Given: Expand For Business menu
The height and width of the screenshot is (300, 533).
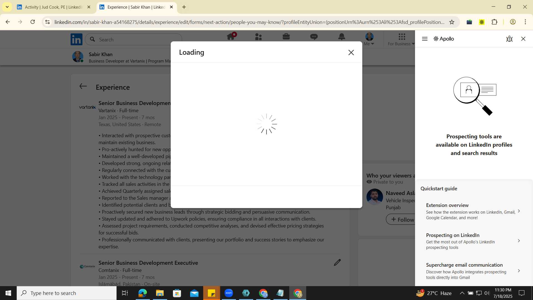Looking at the screenshot, I should [401, 39].
